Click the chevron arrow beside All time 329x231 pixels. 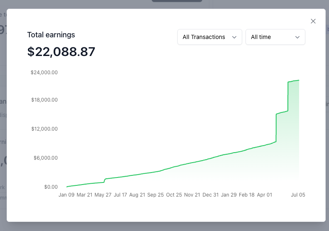297,37
